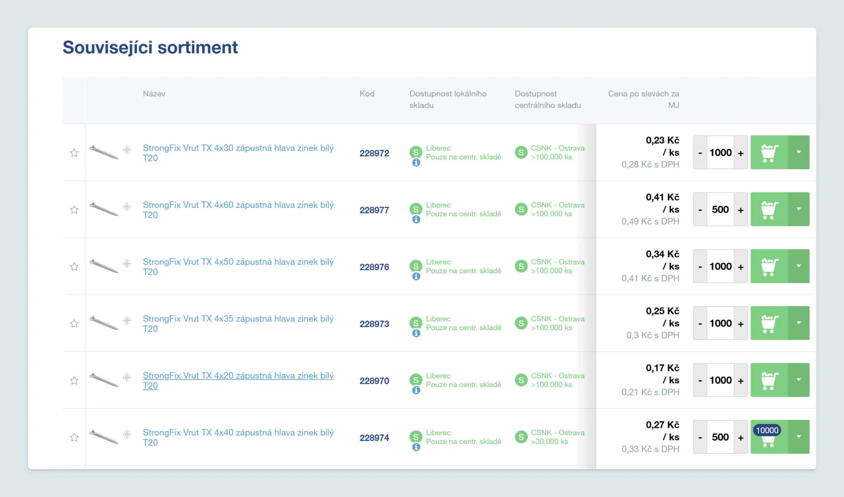Increase quantity for the 4x40 screw
Image resolution: width=844 pixels, height=497 pixels.
point(741,438)
